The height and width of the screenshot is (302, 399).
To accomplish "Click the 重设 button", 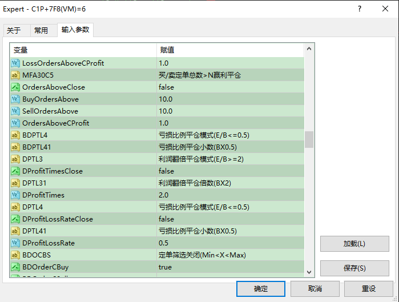I will 369,288.
